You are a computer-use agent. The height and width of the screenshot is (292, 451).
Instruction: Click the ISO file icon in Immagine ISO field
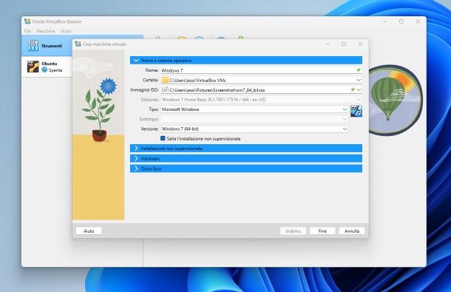[165, 89]
